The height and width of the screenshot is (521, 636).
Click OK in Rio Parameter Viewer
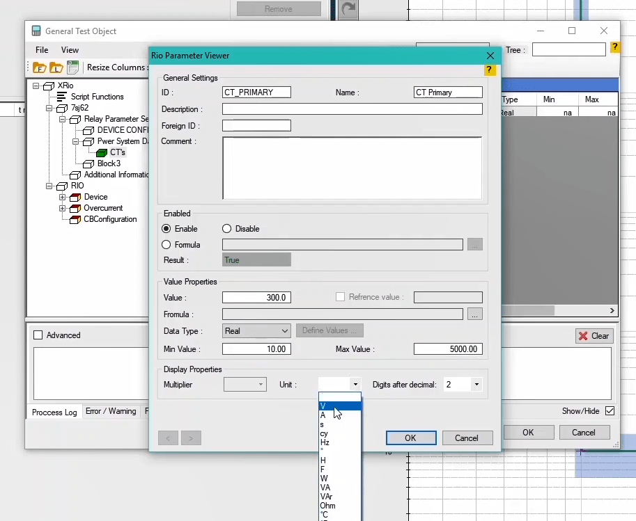click(410, 438)
